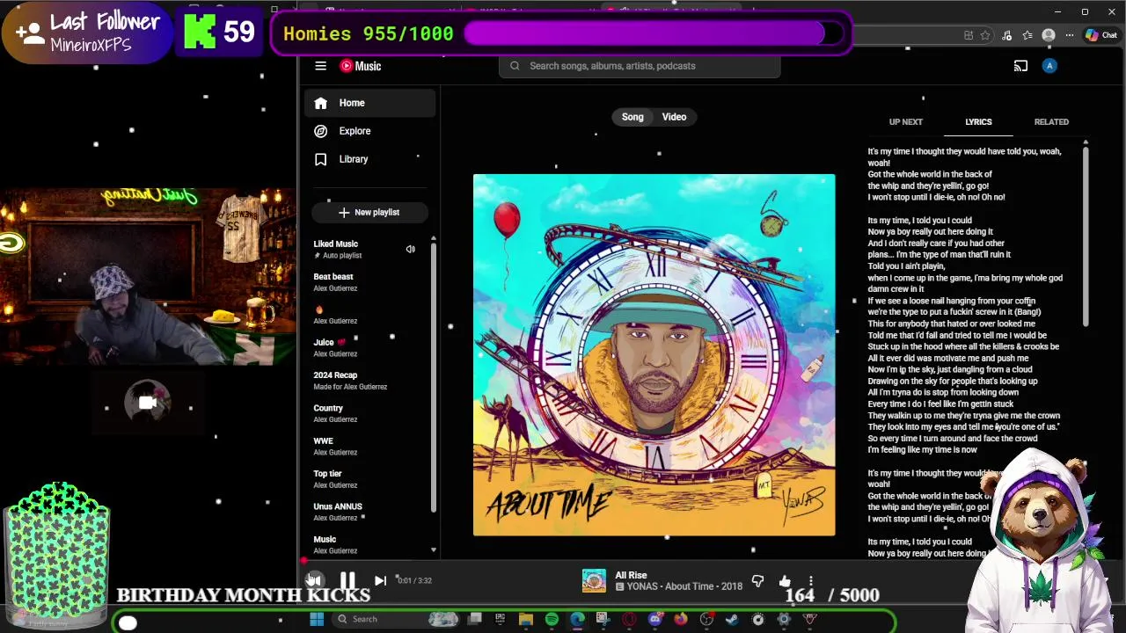The width and height of the screenshot is (1126, 633).
Task: Open the About Time album link
Action: (x=691, y=586)
